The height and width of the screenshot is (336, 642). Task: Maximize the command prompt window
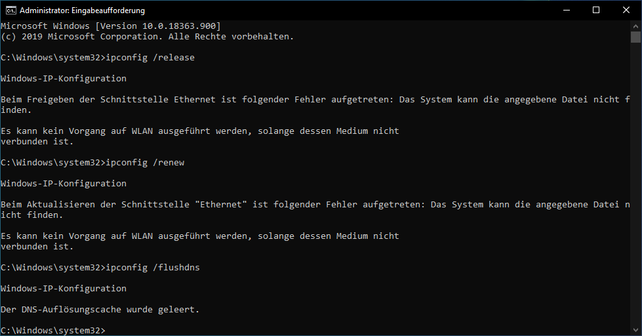point(596,10)
